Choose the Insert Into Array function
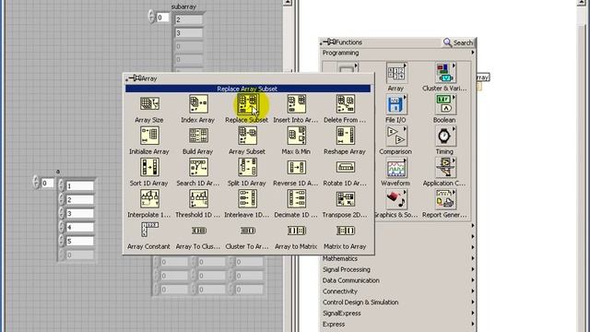 (x=296, y=104)
